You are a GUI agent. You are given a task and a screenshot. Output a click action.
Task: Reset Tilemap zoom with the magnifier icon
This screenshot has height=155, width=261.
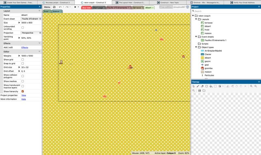point(193,91)
